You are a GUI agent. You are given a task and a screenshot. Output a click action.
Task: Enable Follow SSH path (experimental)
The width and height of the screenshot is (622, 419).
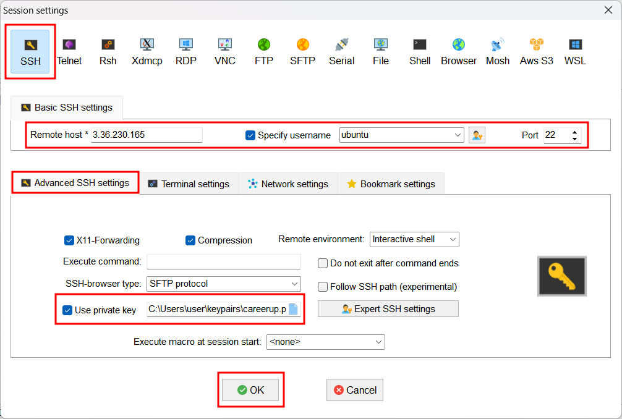(323, 287)
